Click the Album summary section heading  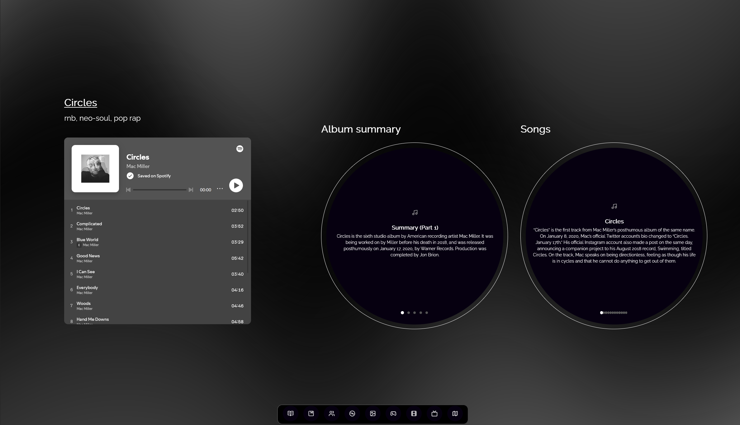(361, 129)
